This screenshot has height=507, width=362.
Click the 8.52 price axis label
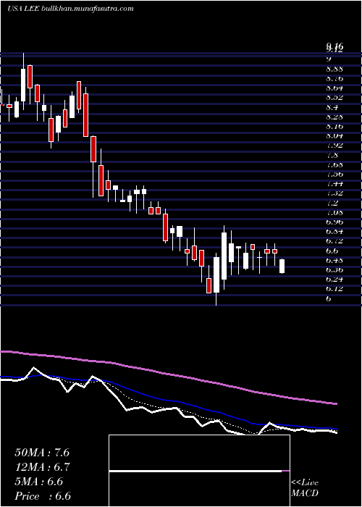334,98
